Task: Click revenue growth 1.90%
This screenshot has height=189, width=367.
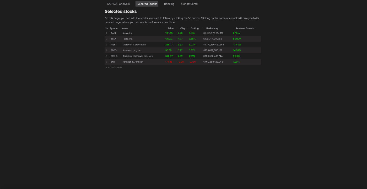Action: coord(236,62)
